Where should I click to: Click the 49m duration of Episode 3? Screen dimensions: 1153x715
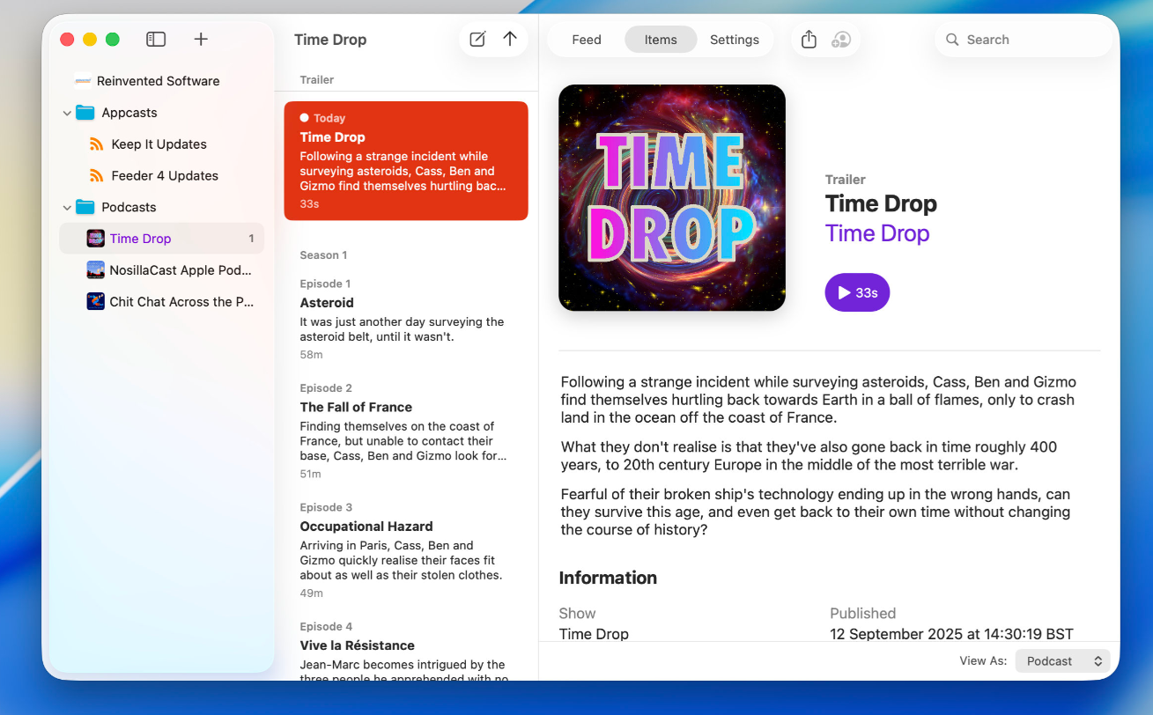[x=311, y=593]
